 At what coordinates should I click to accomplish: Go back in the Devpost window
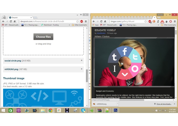[x=3, y=21]
